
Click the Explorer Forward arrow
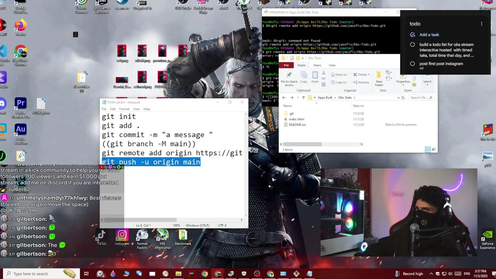coord(292,98)
